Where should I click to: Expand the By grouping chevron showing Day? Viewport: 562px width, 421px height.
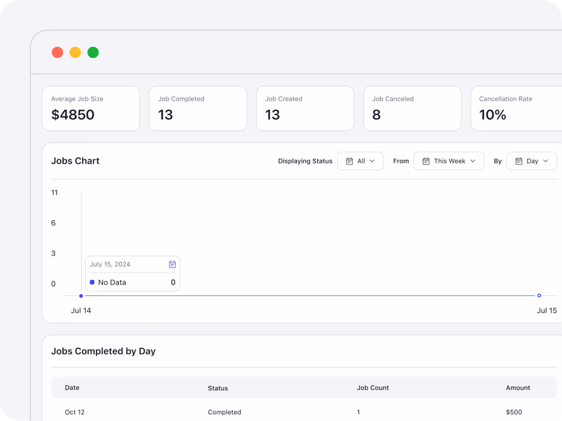pyautogui.click(x=546, y=161)
